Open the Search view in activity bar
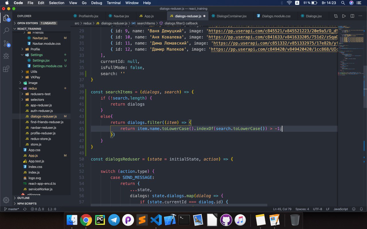 tap(6, 31)
